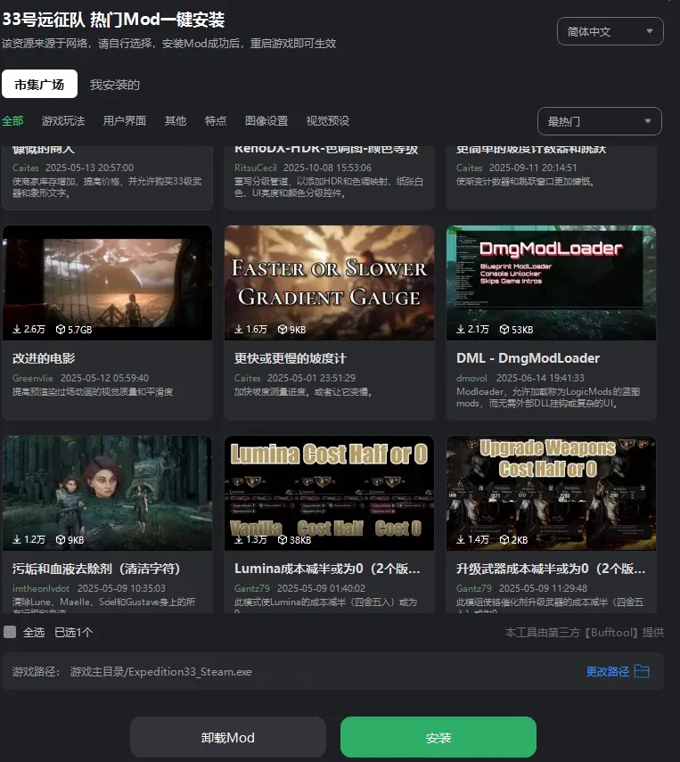The width and height of the screenshot is (680, 762).
Task: Click the download icon next to 1.6万
Action: click(239, 329)
